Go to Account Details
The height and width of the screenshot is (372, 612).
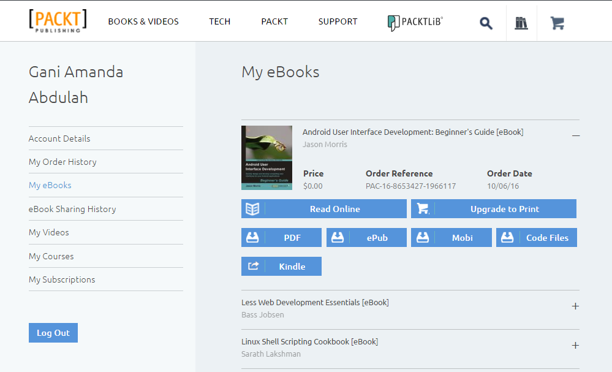tap(59, 139)
